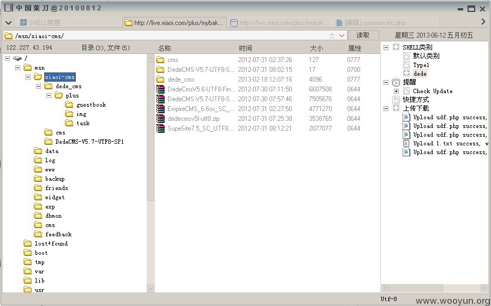Select the boot folder in tree
This screenshot has height=306, width=491.
coord(41,253)
